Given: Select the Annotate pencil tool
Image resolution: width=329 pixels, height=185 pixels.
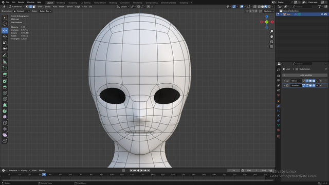Looking at the screenshot, I should 5,55.
